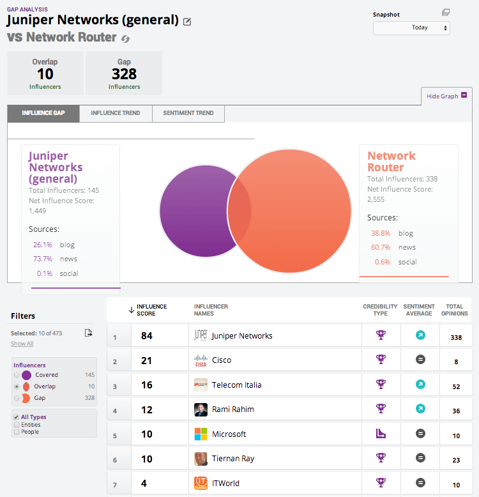Screen dimensions: 479x497
Task: Sort by the Influence Score column header
Action: (151, 310)
